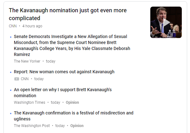Click Opinion tag beside The Washington Post
This screenshot has height=133, width=190.
[x=77, y=126]
